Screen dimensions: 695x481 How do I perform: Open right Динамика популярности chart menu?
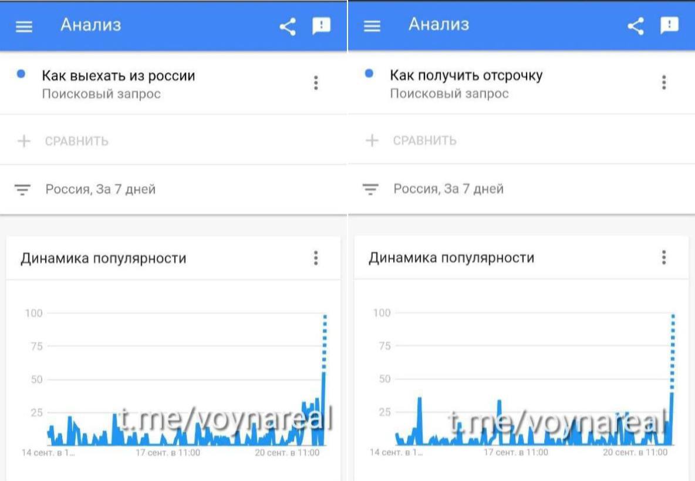click(664, 257)
